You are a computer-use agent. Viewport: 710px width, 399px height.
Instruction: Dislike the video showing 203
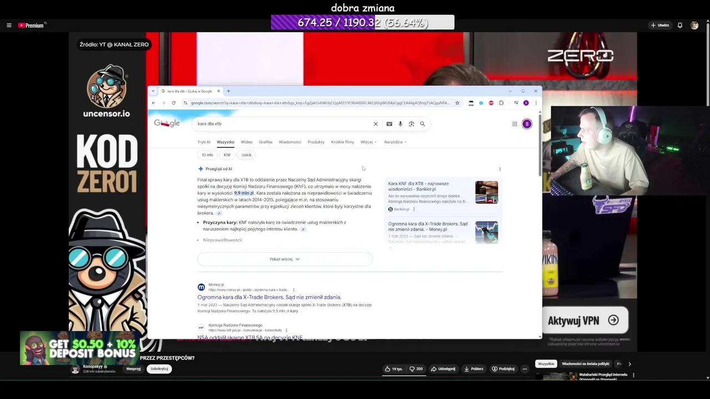[416, 369]
